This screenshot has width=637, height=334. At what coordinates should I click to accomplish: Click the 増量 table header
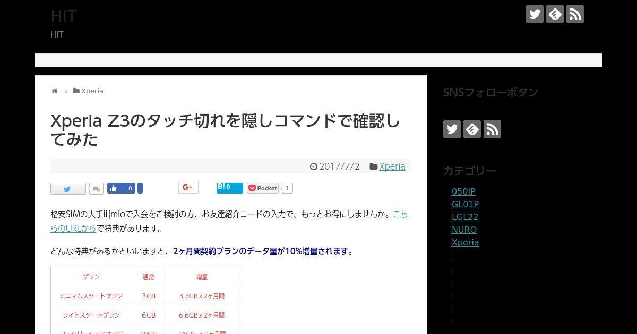coord(202,277)
